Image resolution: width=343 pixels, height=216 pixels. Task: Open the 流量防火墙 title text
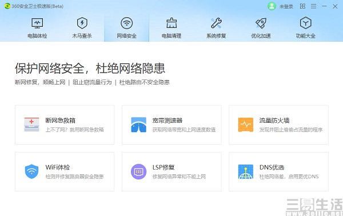pos(274,121)
